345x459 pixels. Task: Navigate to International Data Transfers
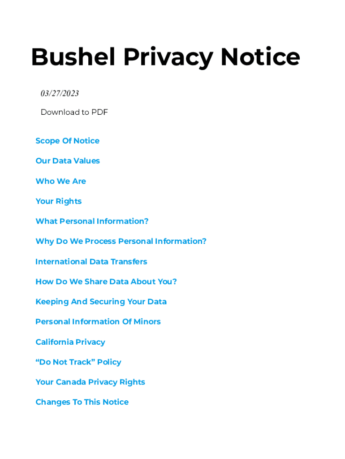pos(91,261)
